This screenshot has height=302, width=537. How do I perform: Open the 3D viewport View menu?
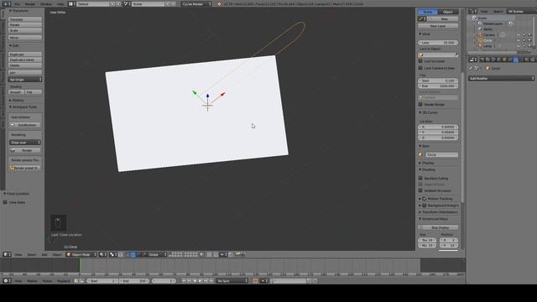coord(18,254)
